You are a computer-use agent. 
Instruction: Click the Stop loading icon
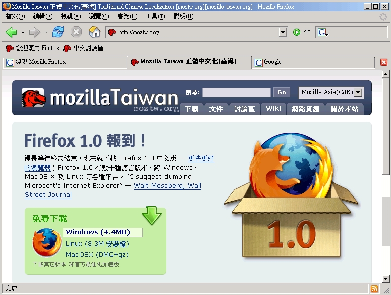click(x=76, y=32)
